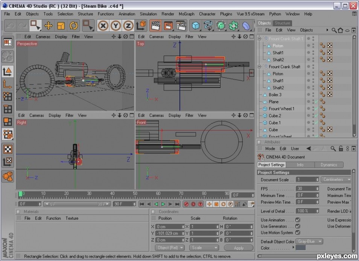Screen dimensions: 359x261
Task: Select Plane object in Objects list
Action: (274, 102)
